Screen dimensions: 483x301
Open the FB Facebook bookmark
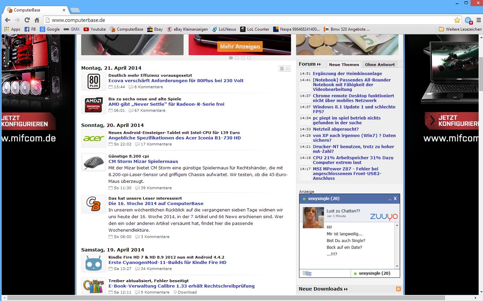(x=30, y=29)
